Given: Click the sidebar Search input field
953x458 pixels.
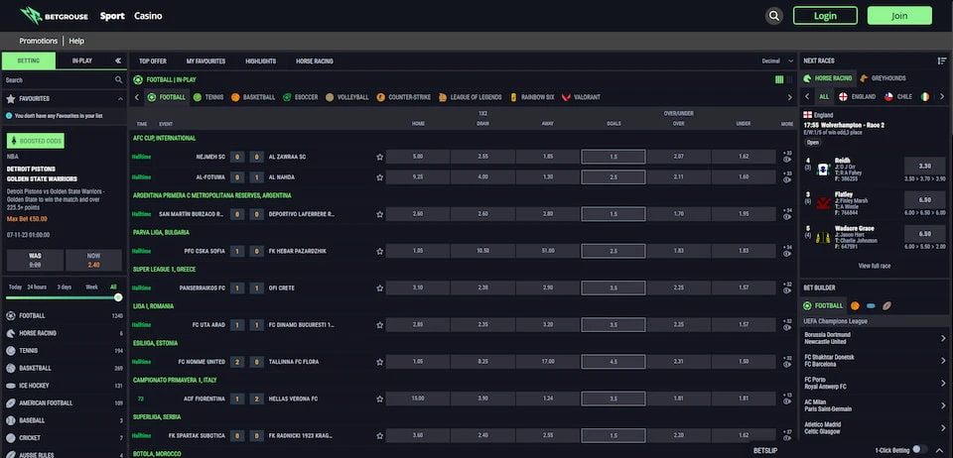Looking at the screenshot, I should coord(59,80).
